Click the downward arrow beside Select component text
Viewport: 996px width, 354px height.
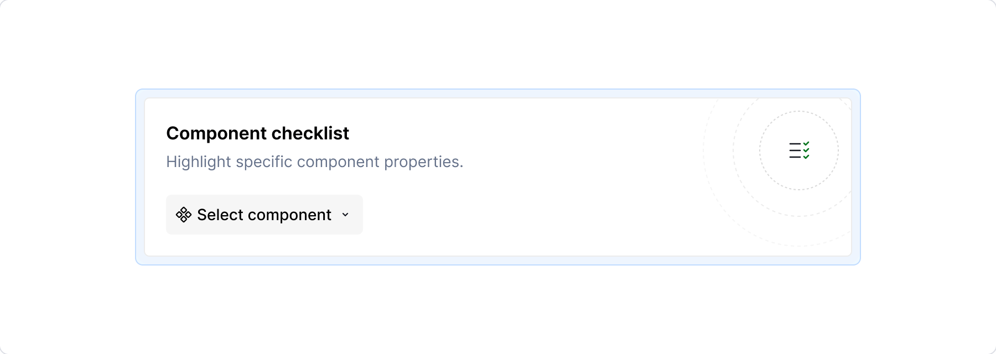(345, 215)
